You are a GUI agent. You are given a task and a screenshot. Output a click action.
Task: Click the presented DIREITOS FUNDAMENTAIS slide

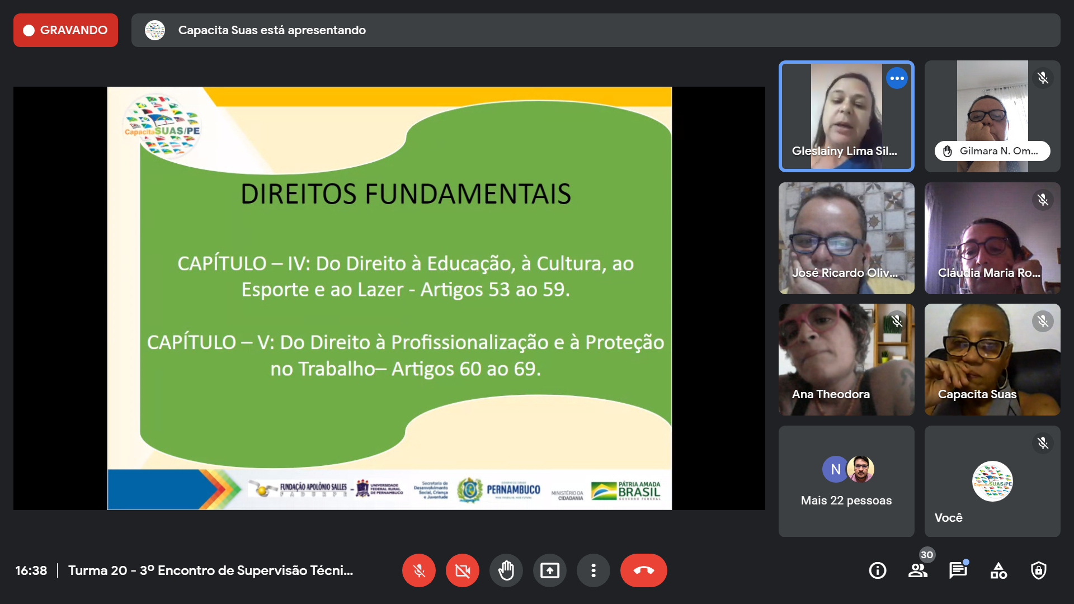pos(389,298)
